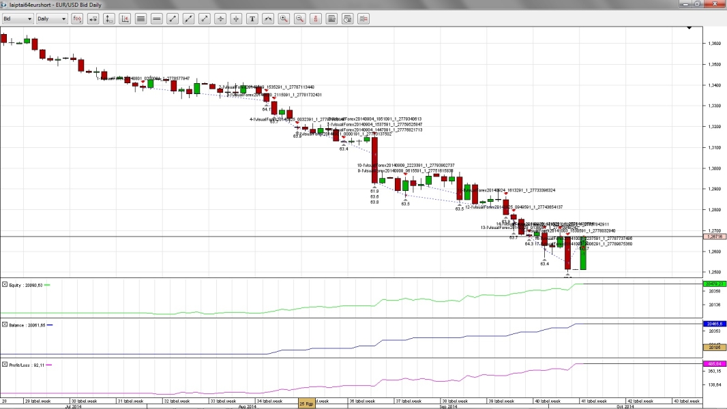
Task: Open the Daily timeframe dropdown
Action: [51, 18]
